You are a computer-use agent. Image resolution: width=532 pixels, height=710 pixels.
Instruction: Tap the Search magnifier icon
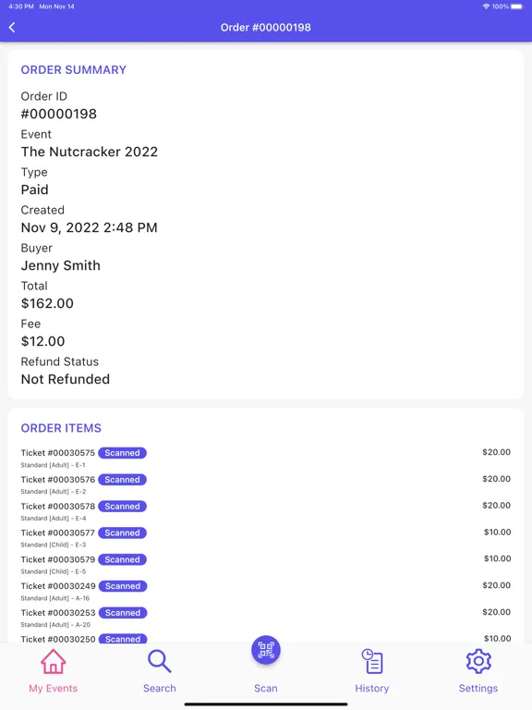click(159, 662)
